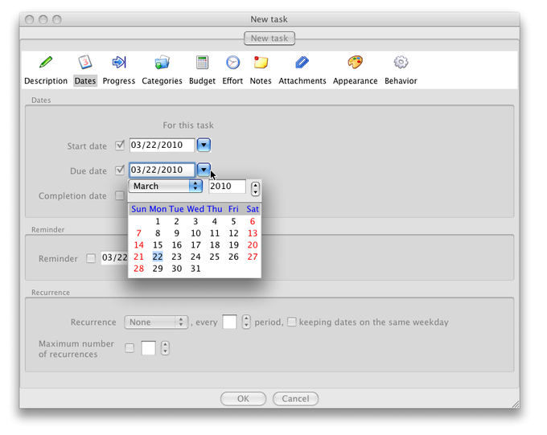Screen dimensions: 547x435
Task: Click the Due date text field
Action: pyautogui.click(x=162, y=170)
